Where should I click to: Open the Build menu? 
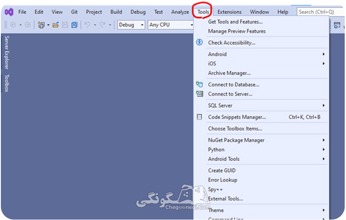(116, 12)
